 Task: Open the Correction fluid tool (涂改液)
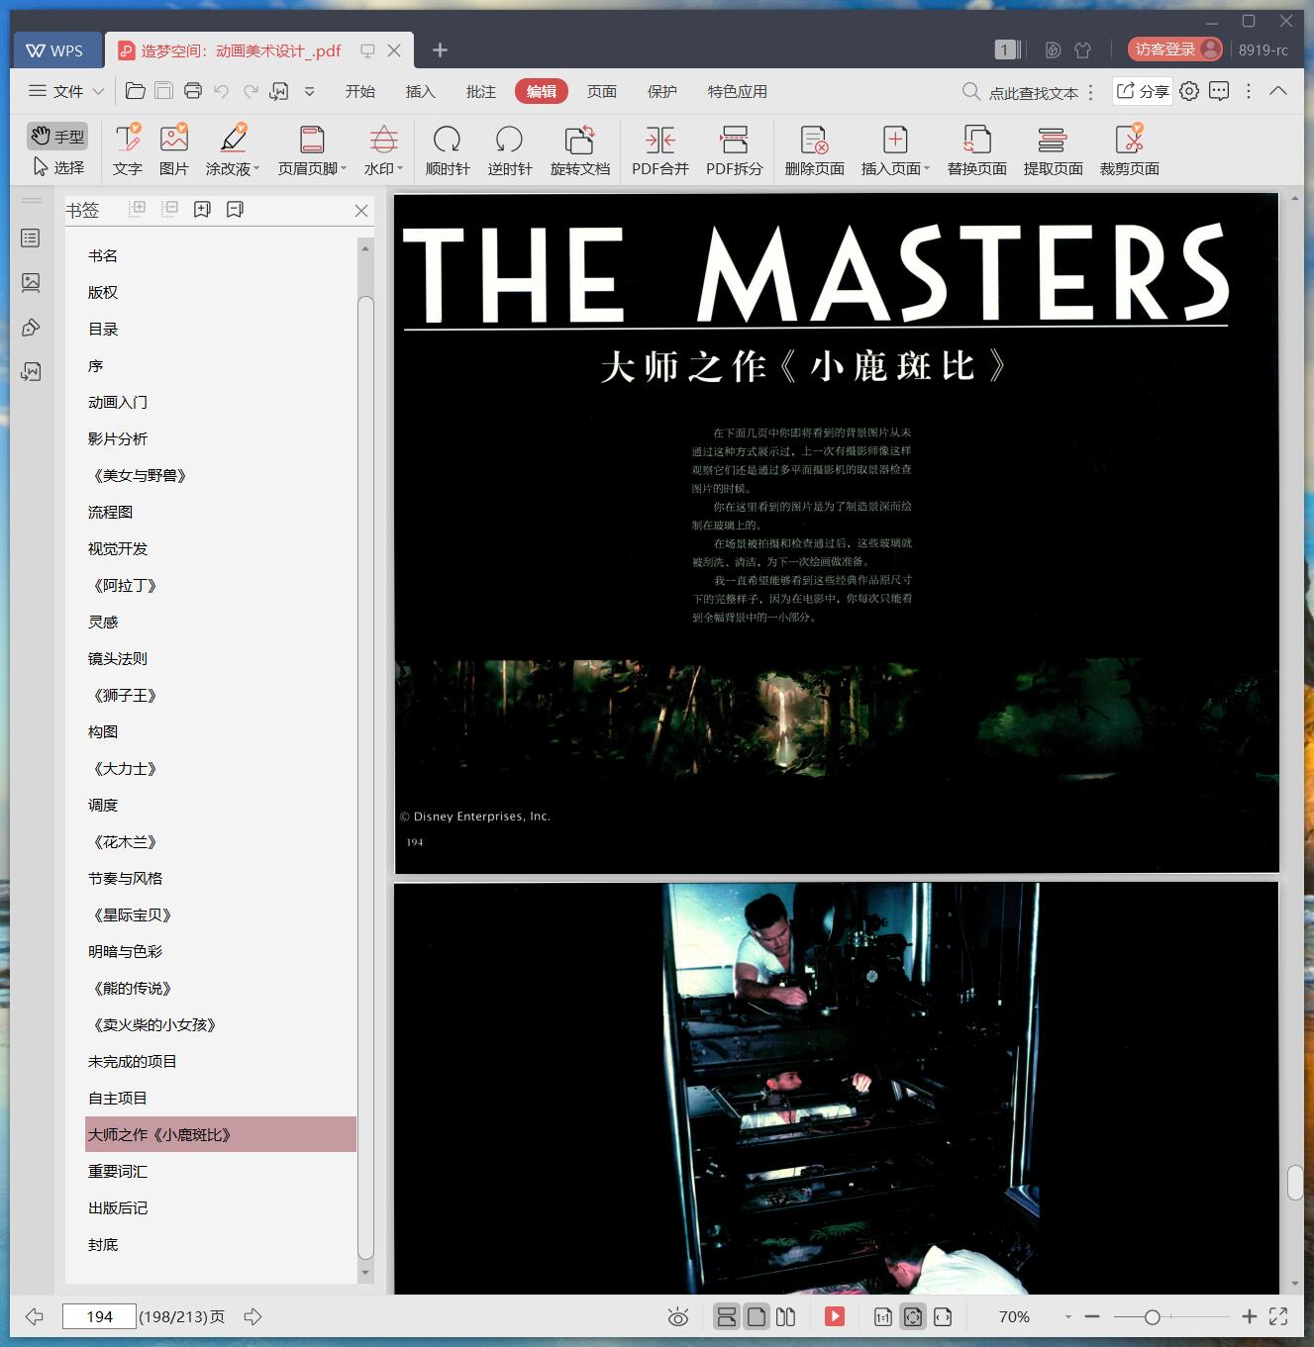(233, 150)
